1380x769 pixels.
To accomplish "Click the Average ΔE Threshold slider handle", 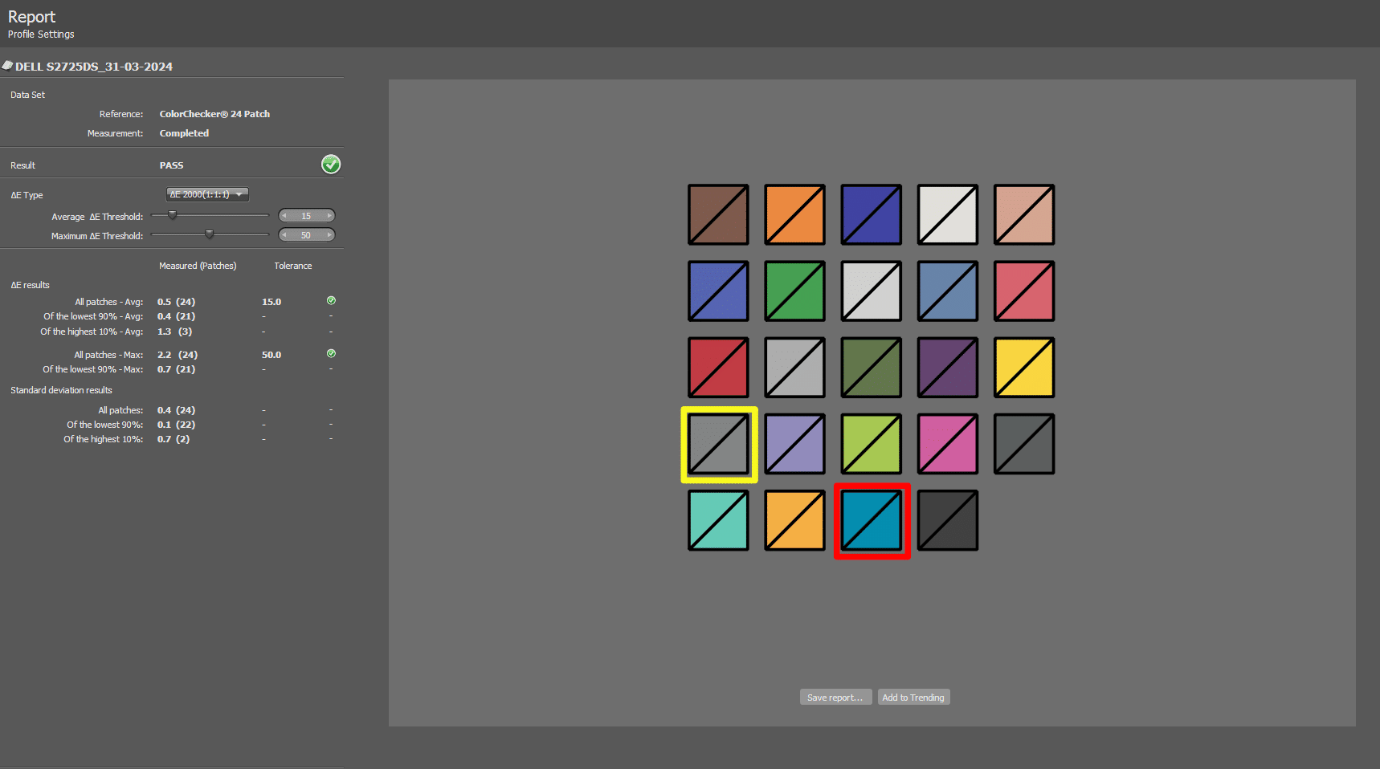I will 172,215.
